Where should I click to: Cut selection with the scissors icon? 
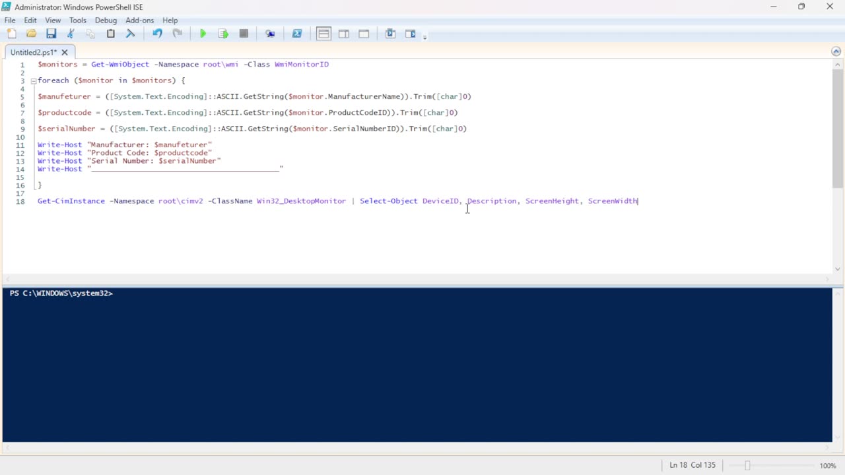[x=71, y=34]
